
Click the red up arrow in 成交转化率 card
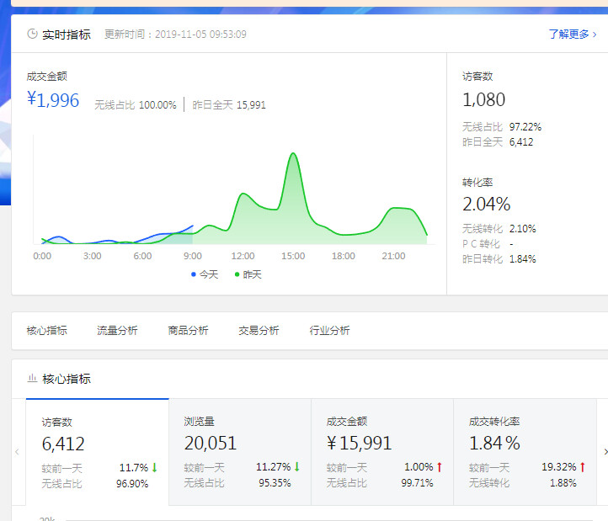582,467
